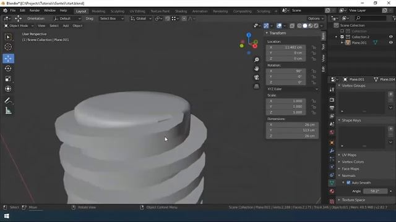Open the Object Constraints properties tab
Viewport: 396px width, 222px height.
pos(332,175)
